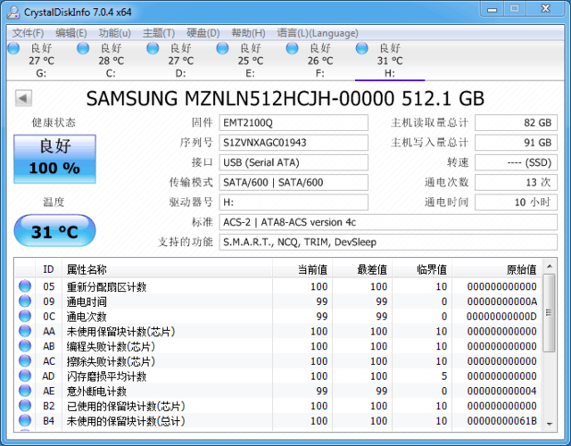
Task: Click raw value 00000000000A
Action: pyautogui.click(x=501, y=301)
